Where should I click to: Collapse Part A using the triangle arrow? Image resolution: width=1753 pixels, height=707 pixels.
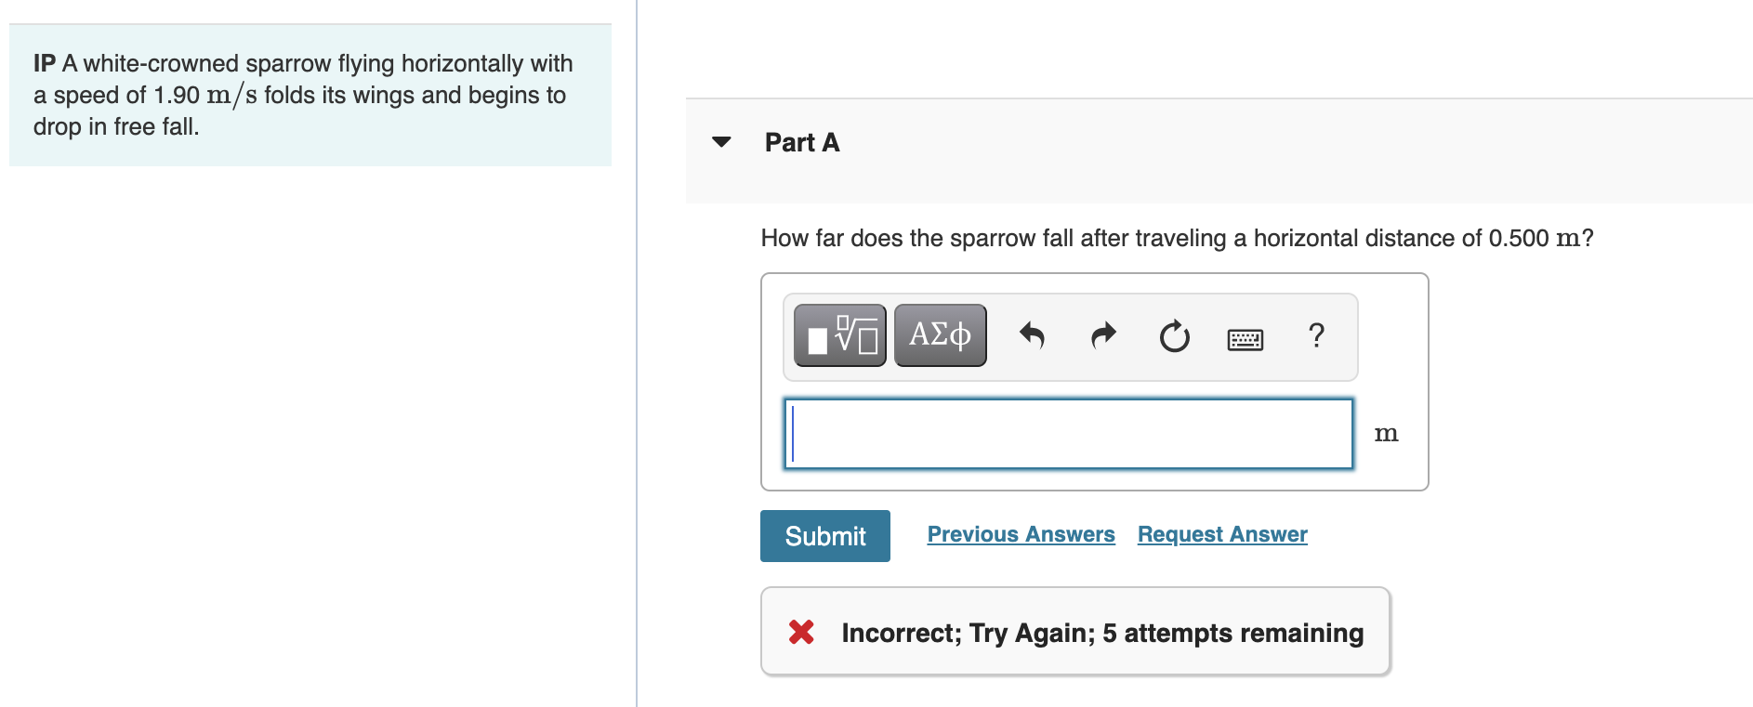(x=721, y=142)
